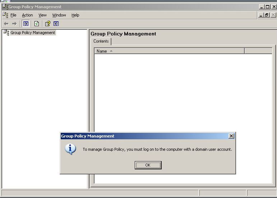Toggle the Show/Hide Console Tree button
This screenshot has width=277, height=198.
pyautogui.click(x=26, y=24)
